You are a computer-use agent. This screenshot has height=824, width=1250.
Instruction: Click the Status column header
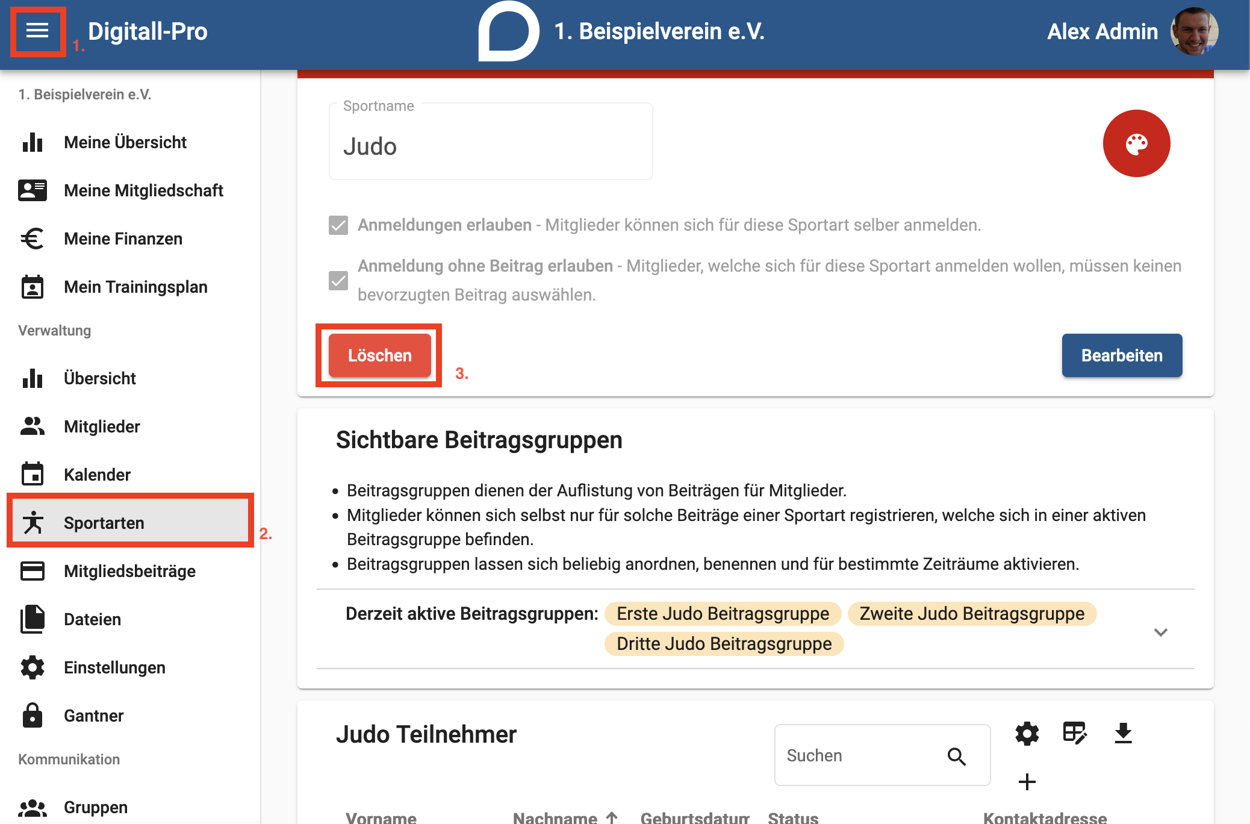click(793, 817)
